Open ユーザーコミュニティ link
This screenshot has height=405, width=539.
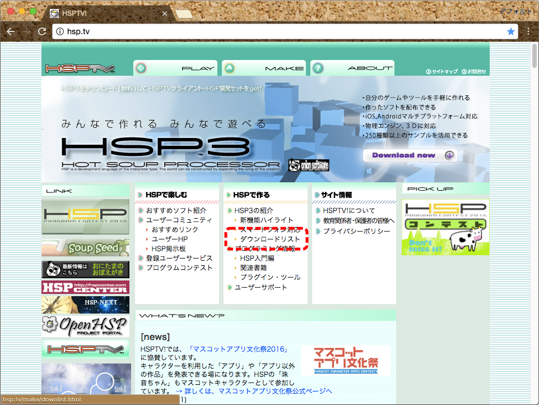coord(179,220)
